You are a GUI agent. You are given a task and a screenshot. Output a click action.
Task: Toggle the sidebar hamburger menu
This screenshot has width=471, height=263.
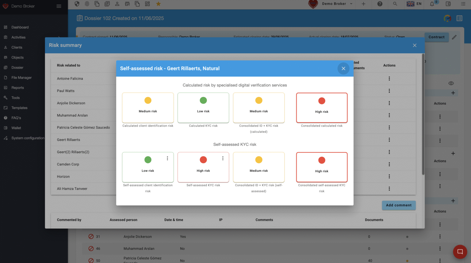pos(59,6)
